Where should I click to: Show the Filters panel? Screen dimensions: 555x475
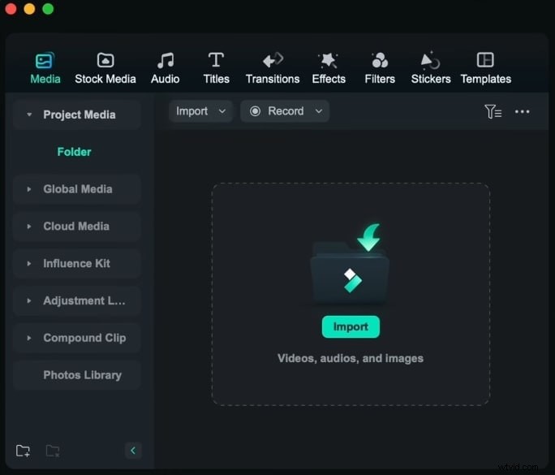coord(380,68)
